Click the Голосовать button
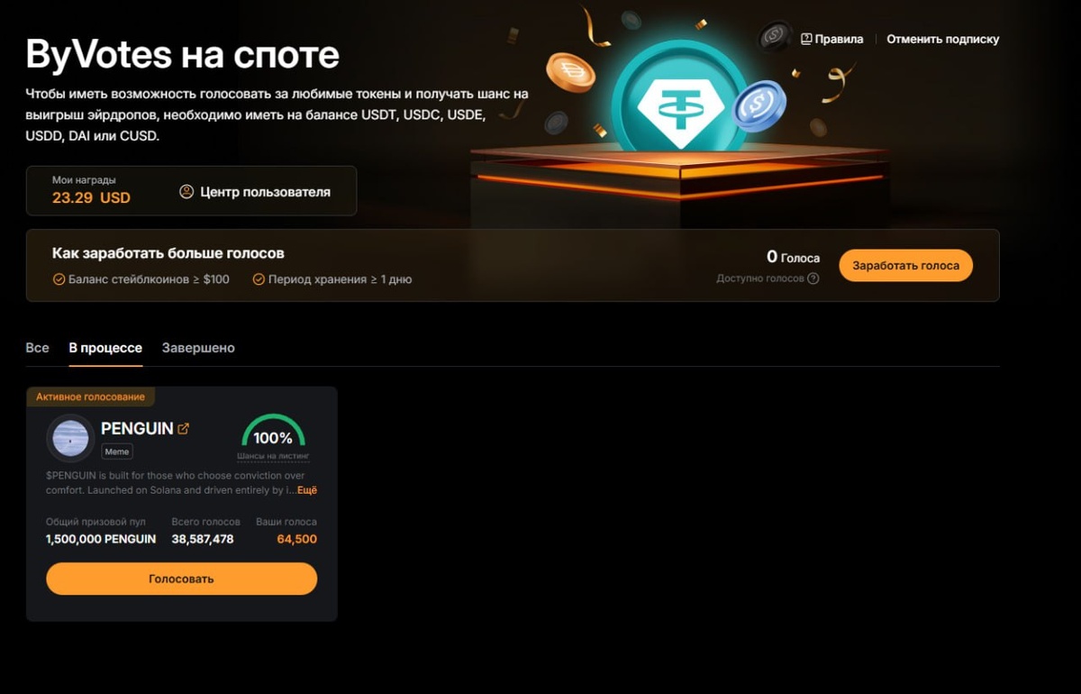 (182, 579)
